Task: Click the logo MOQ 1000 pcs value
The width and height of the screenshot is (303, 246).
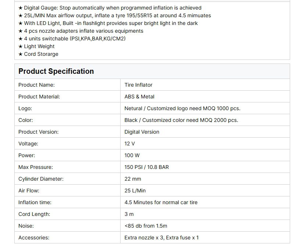Action: pos(182,108)
